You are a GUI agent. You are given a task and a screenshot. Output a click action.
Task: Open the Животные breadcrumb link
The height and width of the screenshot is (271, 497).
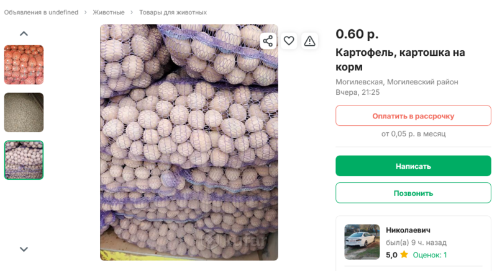[109, 12]
